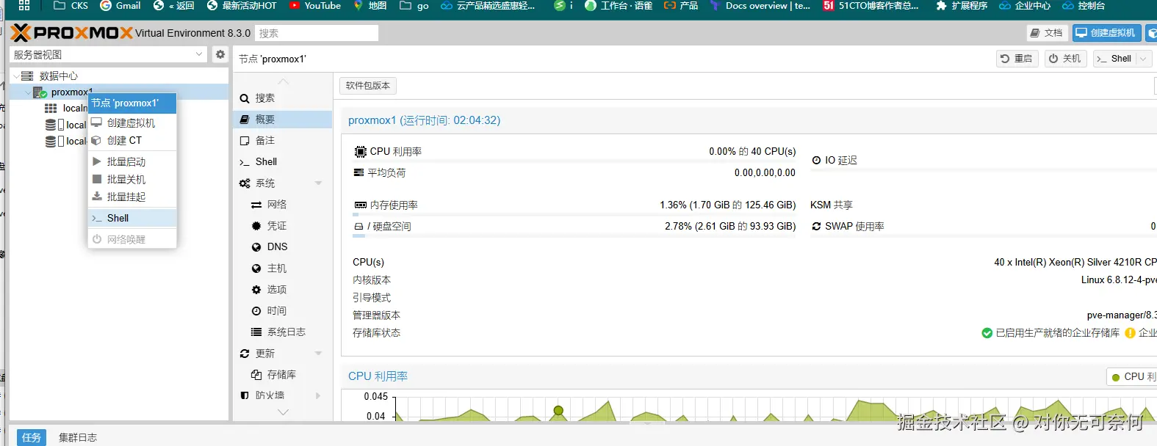Switch to the 集群日志 tab at bottom
This screenshot has height=446, width=1157.
(78, 437)
